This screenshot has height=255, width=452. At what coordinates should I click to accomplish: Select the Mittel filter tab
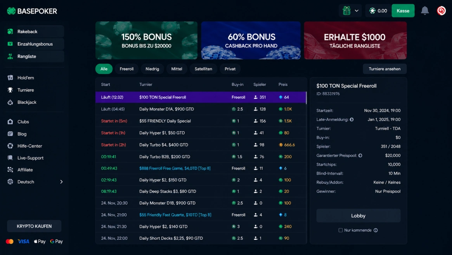(177, 69)
